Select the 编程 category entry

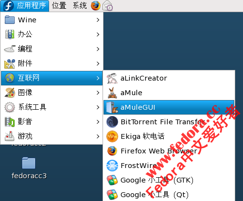tap(52, 49)
